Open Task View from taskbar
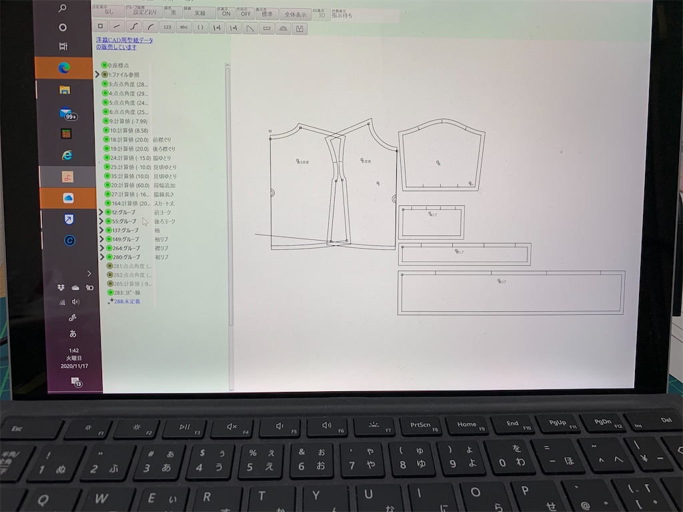This screenshot has width=683, height=512. 63,46
